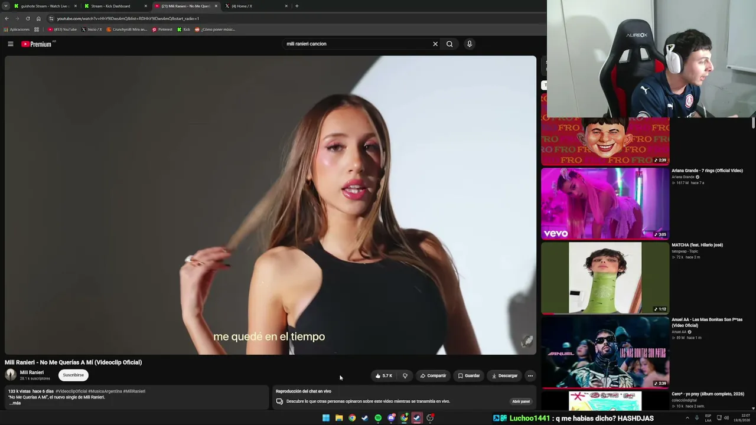The width and height of the screenshot is (756, 425).
Task: Open the Aplicaciones bookmark
Action: [x=17, y=30]
